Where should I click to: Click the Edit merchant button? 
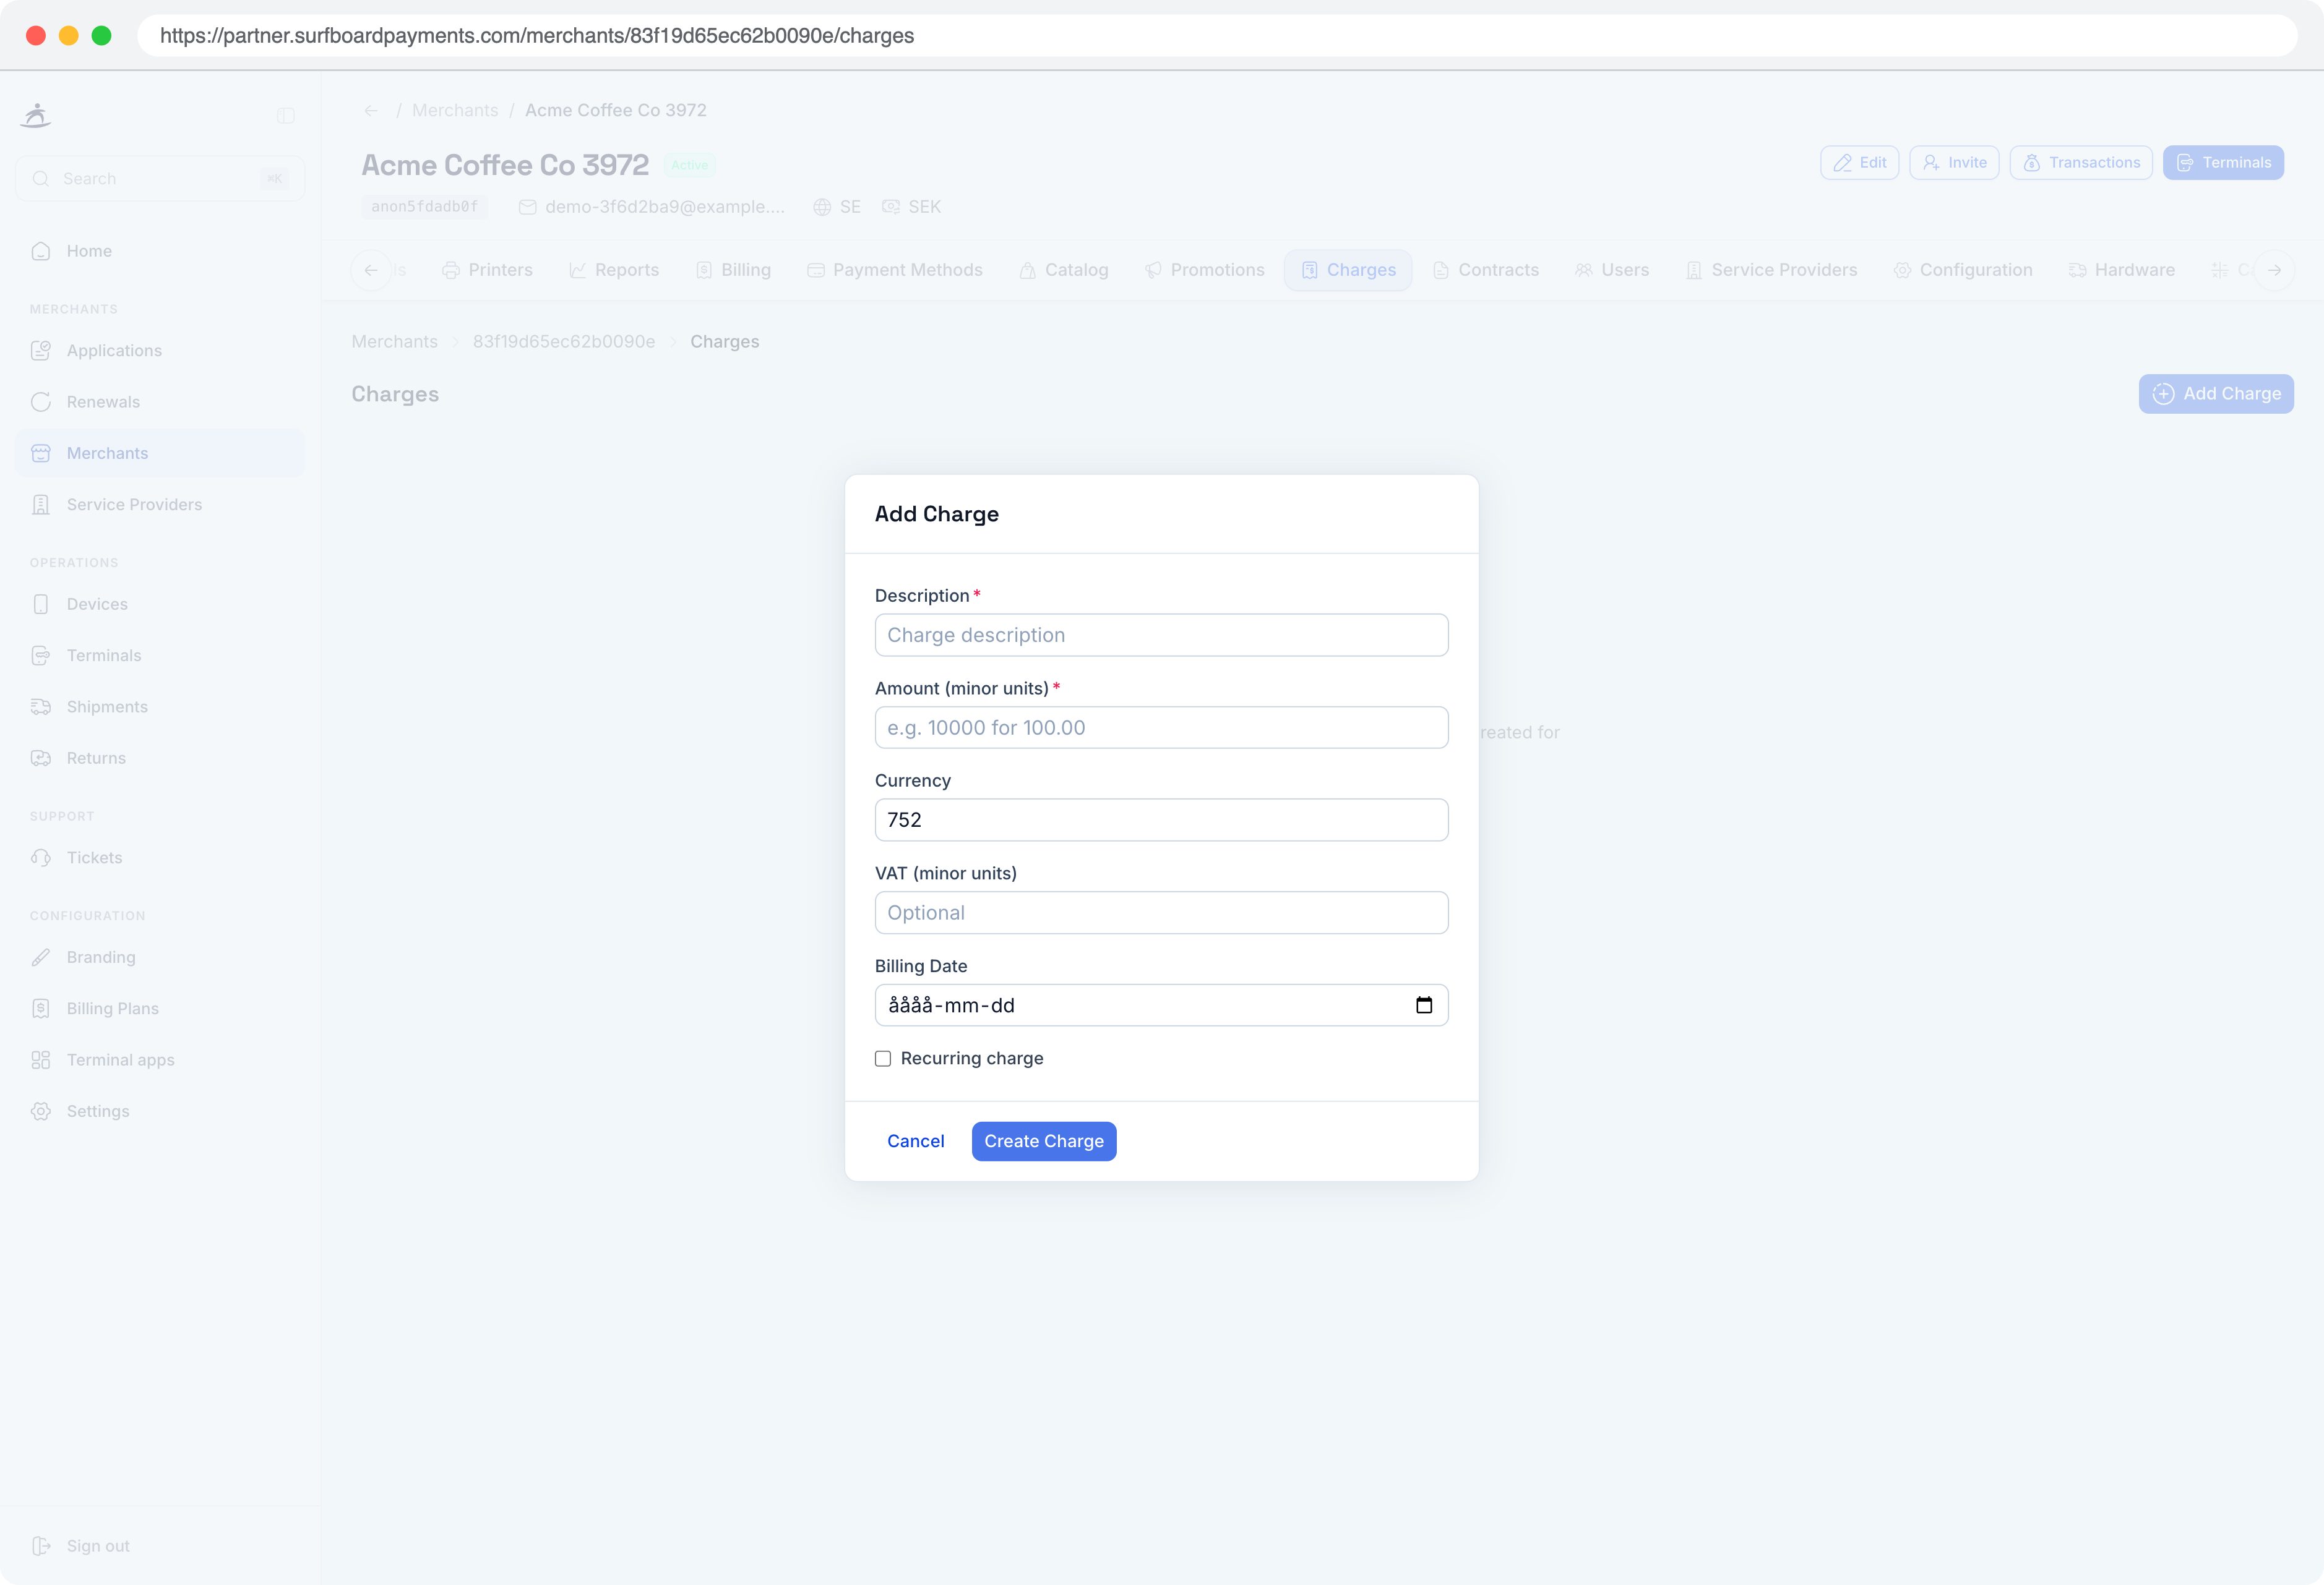click(x=1859, y=163)
